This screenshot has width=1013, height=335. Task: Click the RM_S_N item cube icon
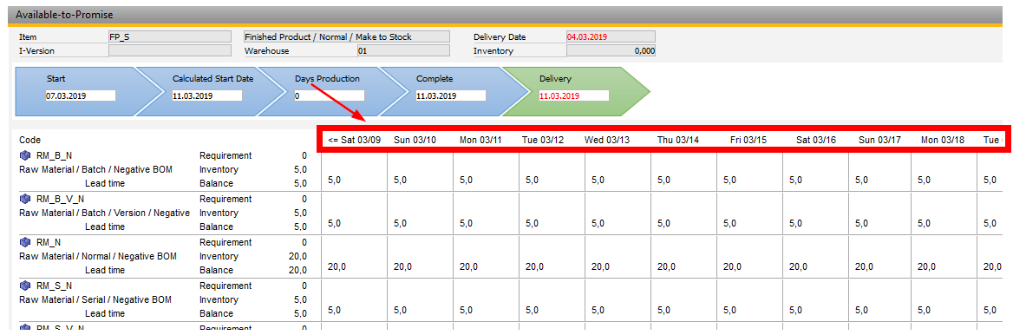25,286
